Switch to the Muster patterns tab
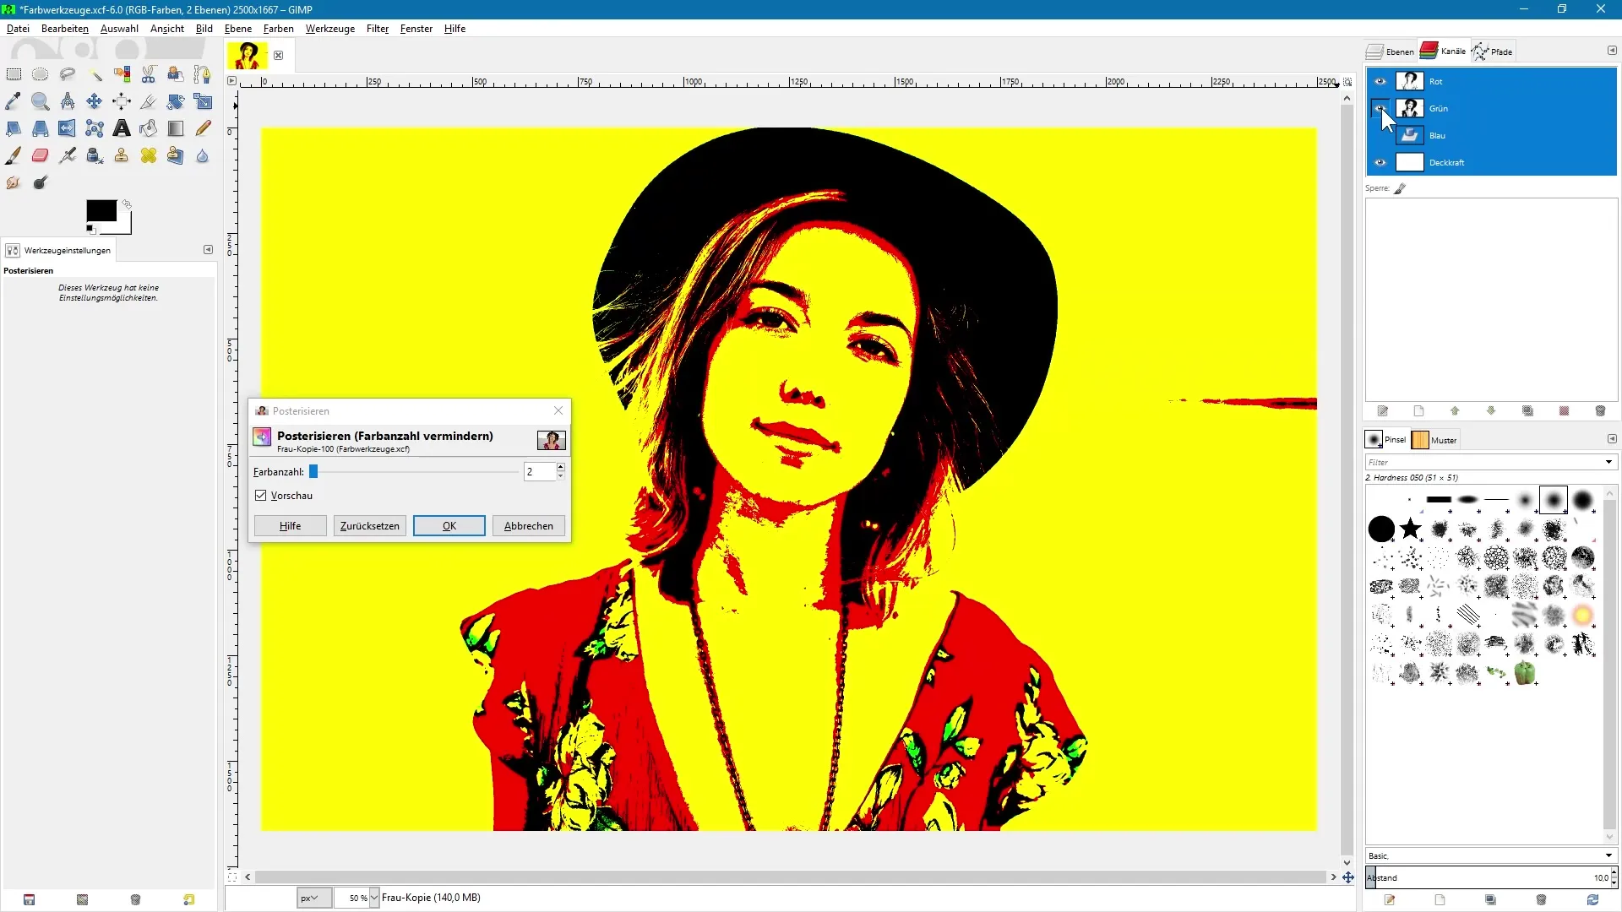This screenshot has height=912, width=1622. 1434,440
